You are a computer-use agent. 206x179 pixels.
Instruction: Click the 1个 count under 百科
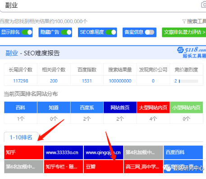point(21,119)
